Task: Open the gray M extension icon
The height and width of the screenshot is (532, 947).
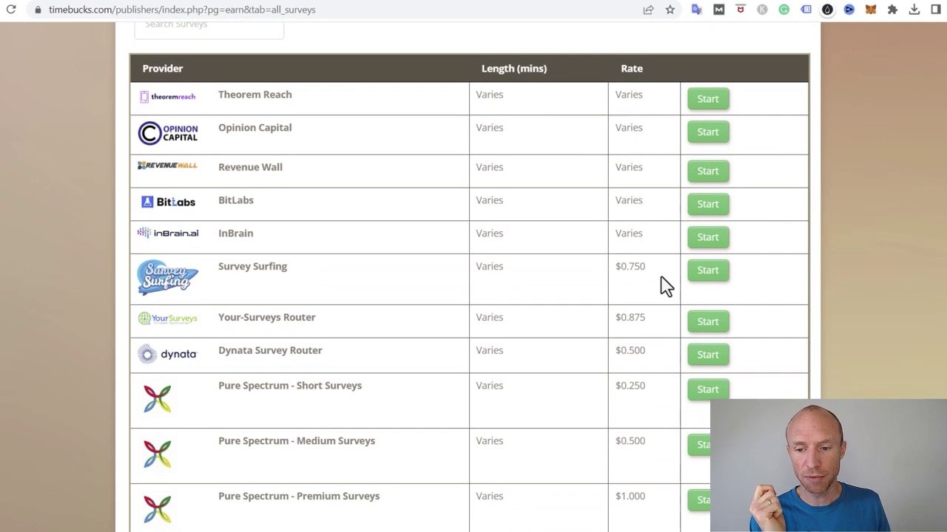Action: (718, 10)
